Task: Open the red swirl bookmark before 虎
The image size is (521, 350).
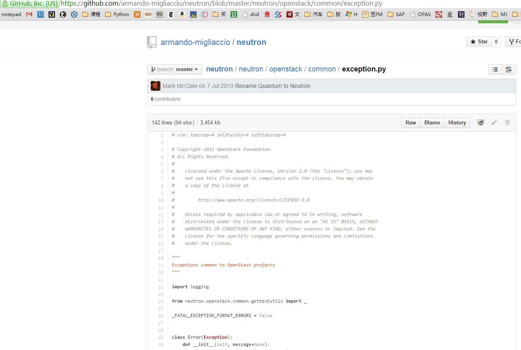Action: [439, 14]
